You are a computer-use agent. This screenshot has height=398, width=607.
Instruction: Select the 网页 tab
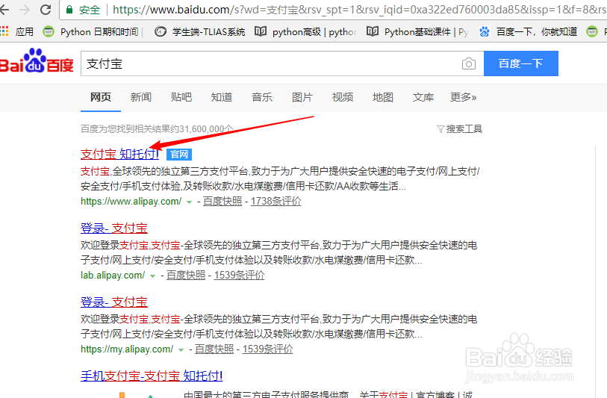(101, 97)
